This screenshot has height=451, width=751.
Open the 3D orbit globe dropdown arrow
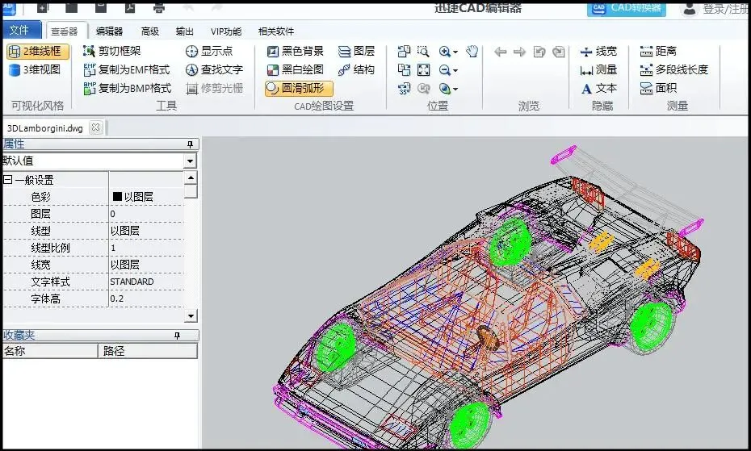[x=455, y=89]
